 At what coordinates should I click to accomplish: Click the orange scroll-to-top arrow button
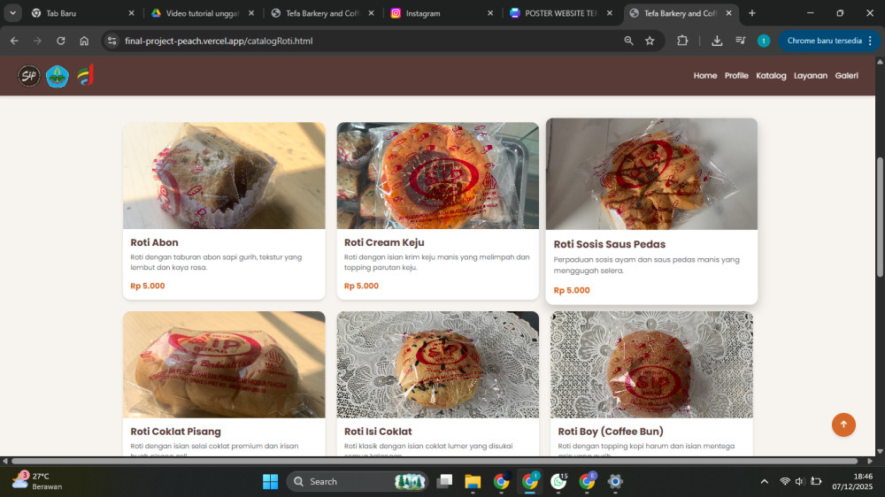pos(843,424)
